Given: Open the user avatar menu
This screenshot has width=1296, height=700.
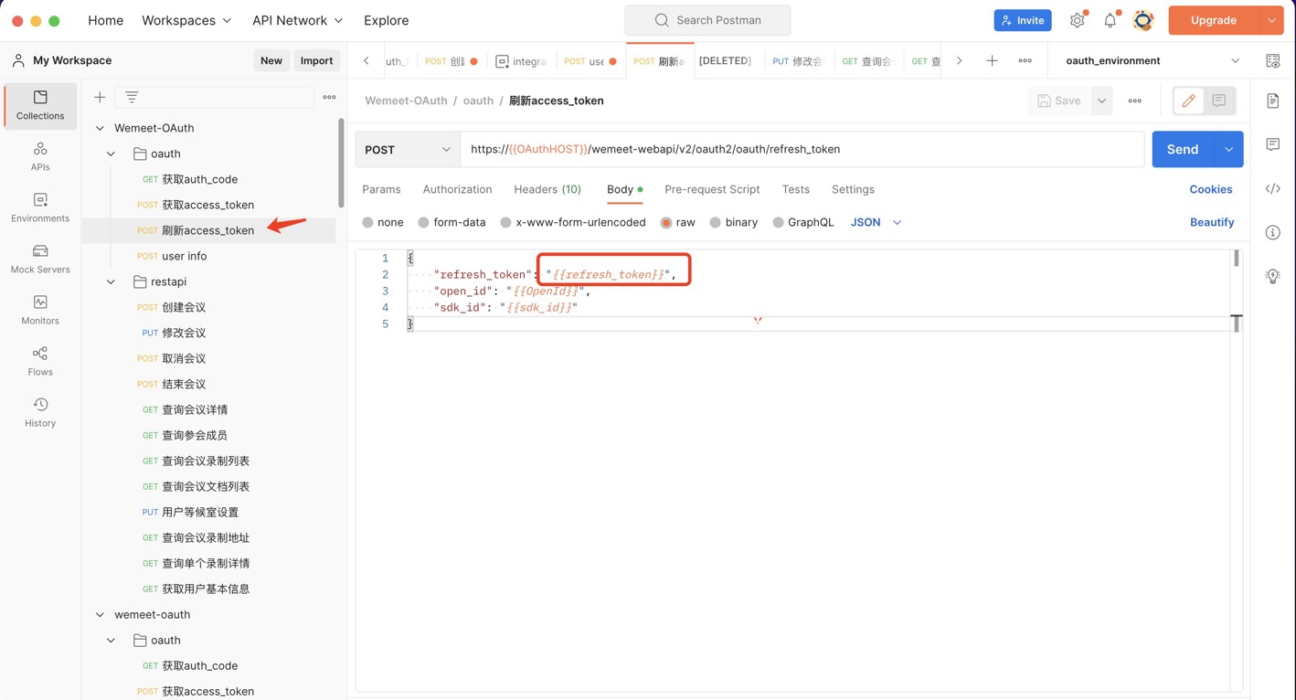Looking at the screenshot, I should click(1142, 20).
